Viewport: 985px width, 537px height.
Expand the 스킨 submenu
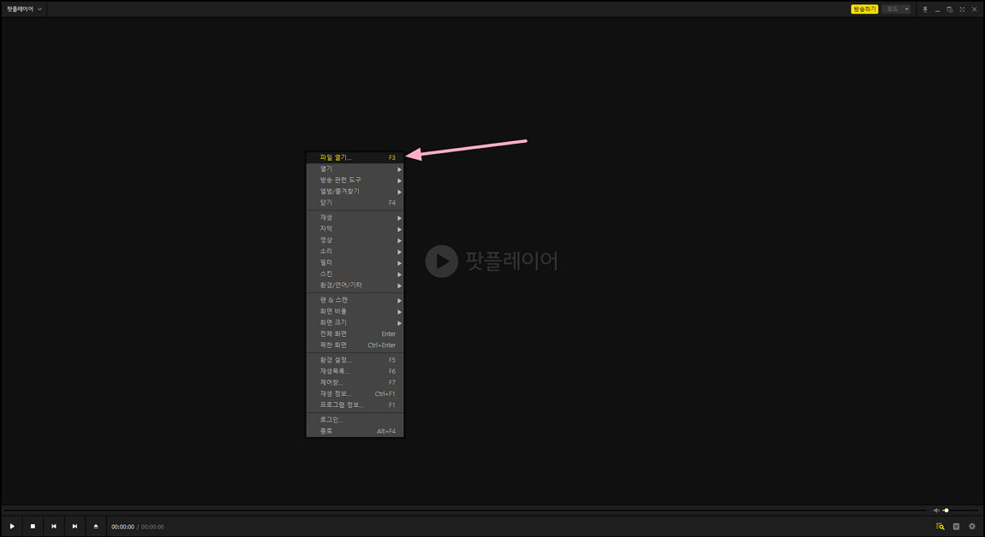355,274
